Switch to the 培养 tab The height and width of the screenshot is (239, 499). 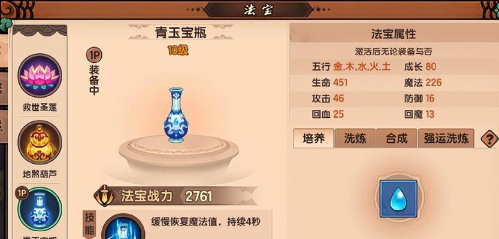[313, 139]
